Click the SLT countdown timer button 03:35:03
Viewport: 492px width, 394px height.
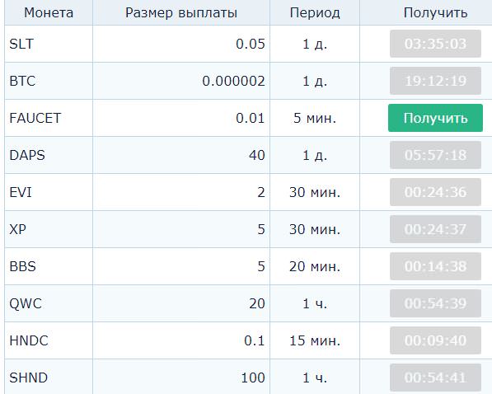tap(435, 44)
